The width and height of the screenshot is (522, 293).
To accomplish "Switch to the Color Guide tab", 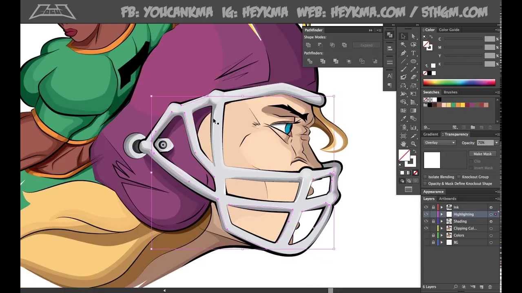I will pos(449,30).
